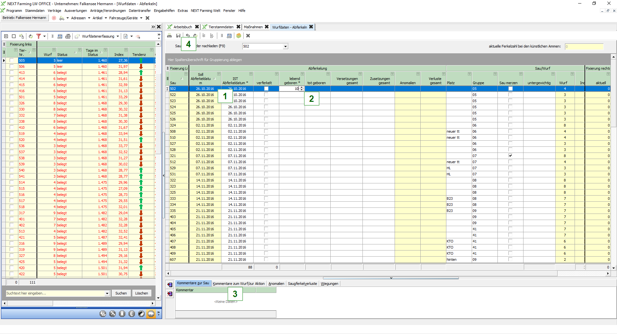Image resolution: width=617 pixels, height=334 pixels.
Task: Switch to the Tierstammdaten tab
Action: point(220,27)
